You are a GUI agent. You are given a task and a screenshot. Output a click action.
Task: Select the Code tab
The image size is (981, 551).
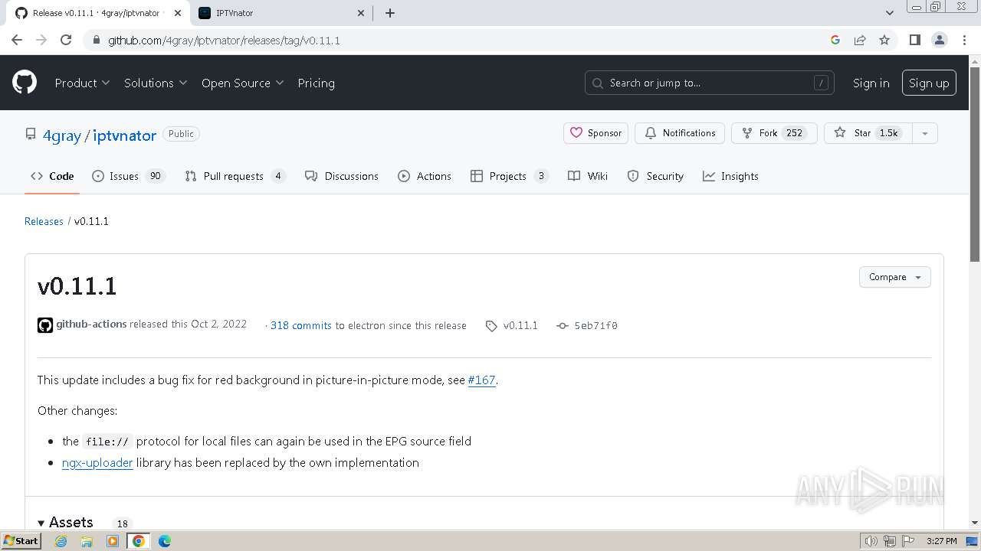52,176
